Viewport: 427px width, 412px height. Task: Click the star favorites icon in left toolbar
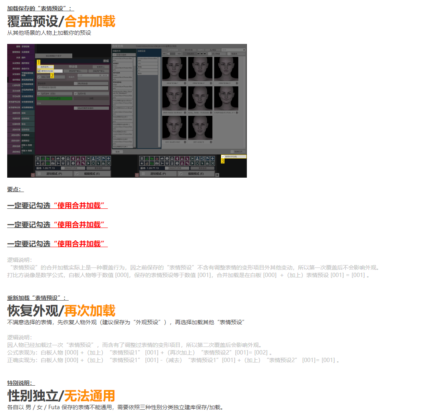pyautogui.click(x=38, y=164)
